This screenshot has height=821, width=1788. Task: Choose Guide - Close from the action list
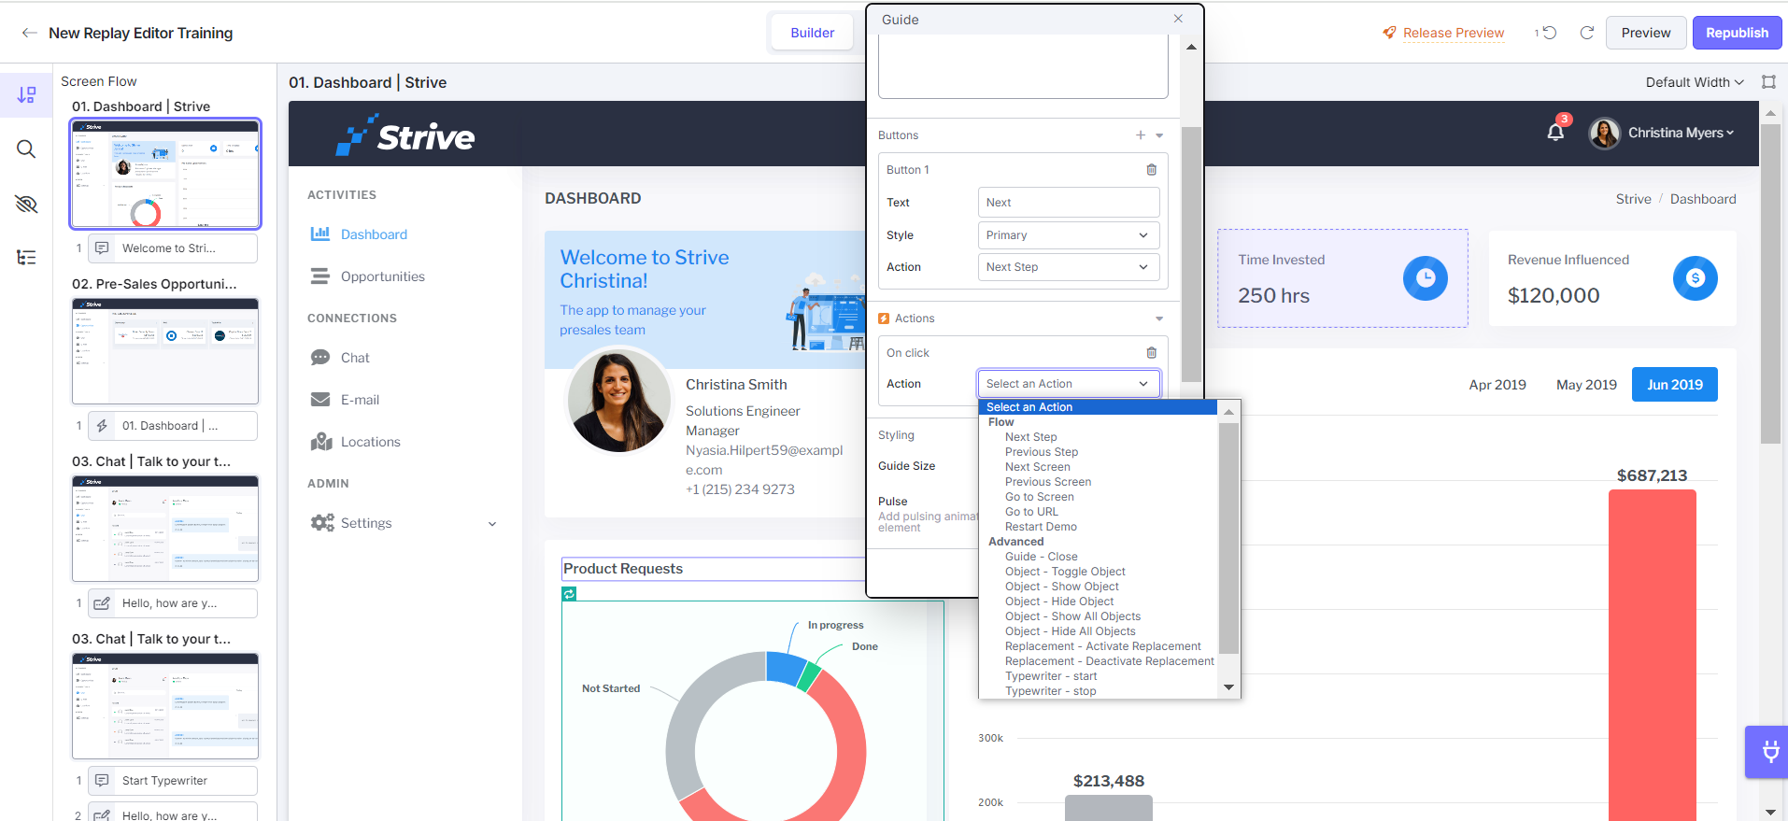[1041, 557]
